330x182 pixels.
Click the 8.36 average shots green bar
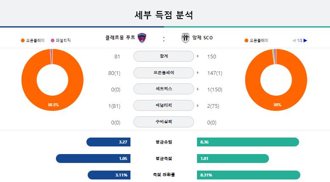pos(248,142)
